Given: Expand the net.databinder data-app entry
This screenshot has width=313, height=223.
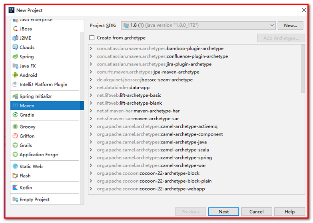Looking at the screenshot, I should coord(91,87).
